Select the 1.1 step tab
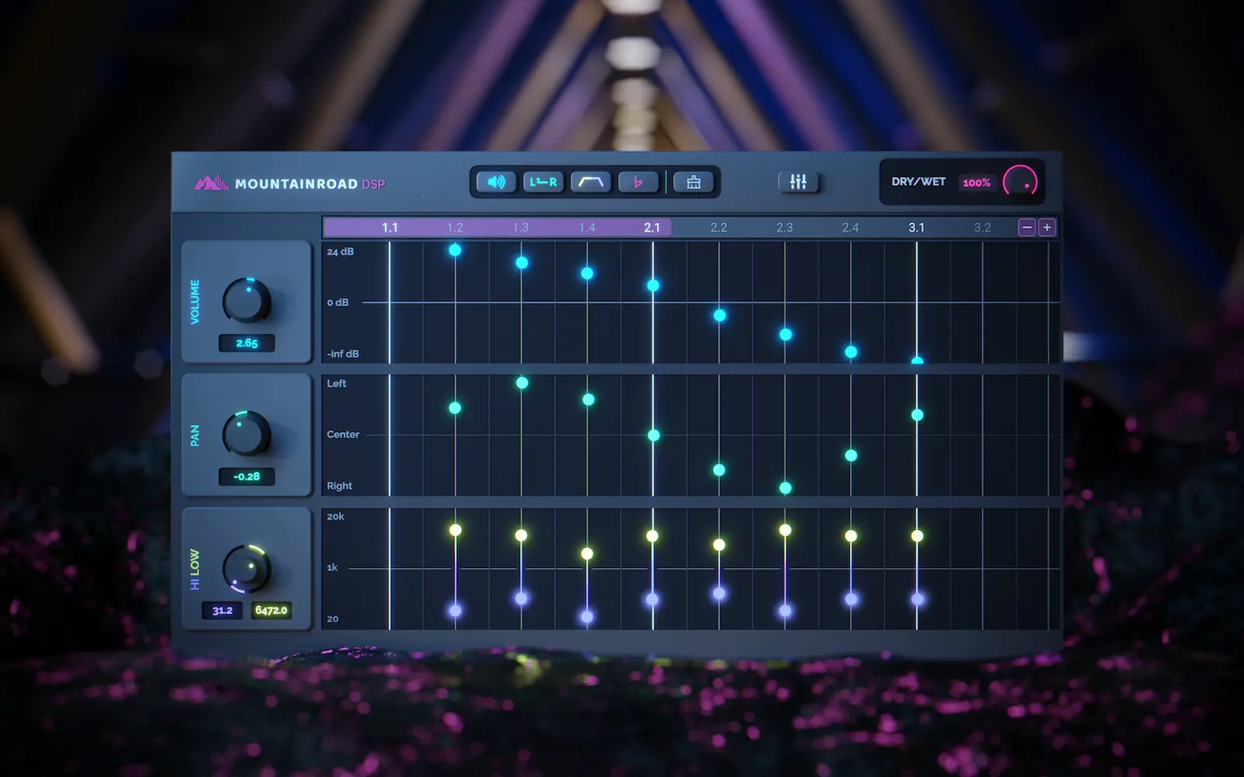 (x=390, y=228)
